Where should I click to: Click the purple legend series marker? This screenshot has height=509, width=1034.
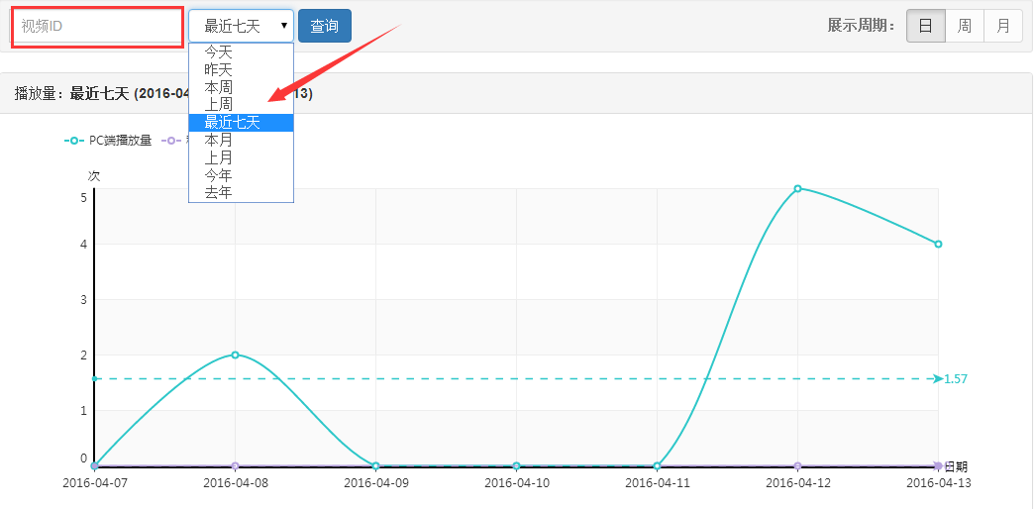(x=170, y=141)
